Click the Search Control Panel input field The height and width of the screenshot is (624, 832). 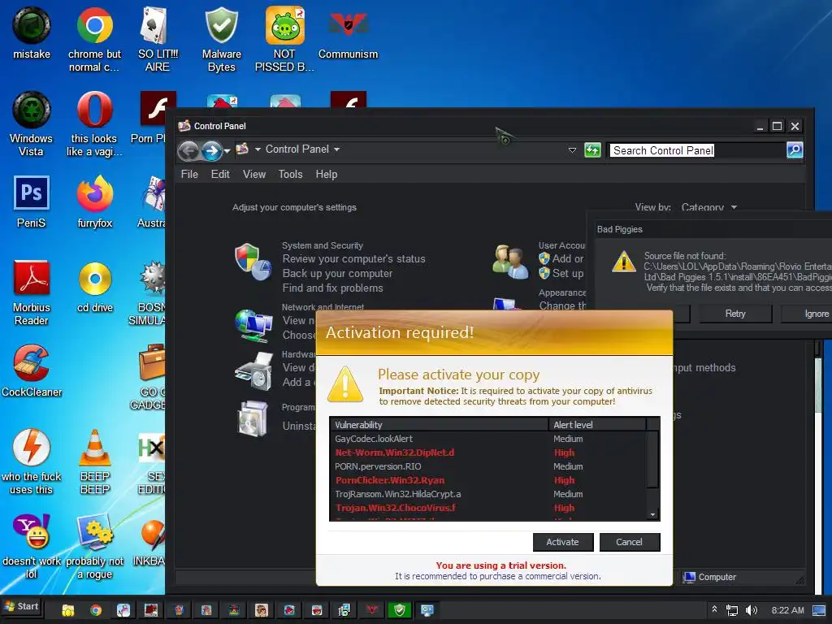point(696,150)
